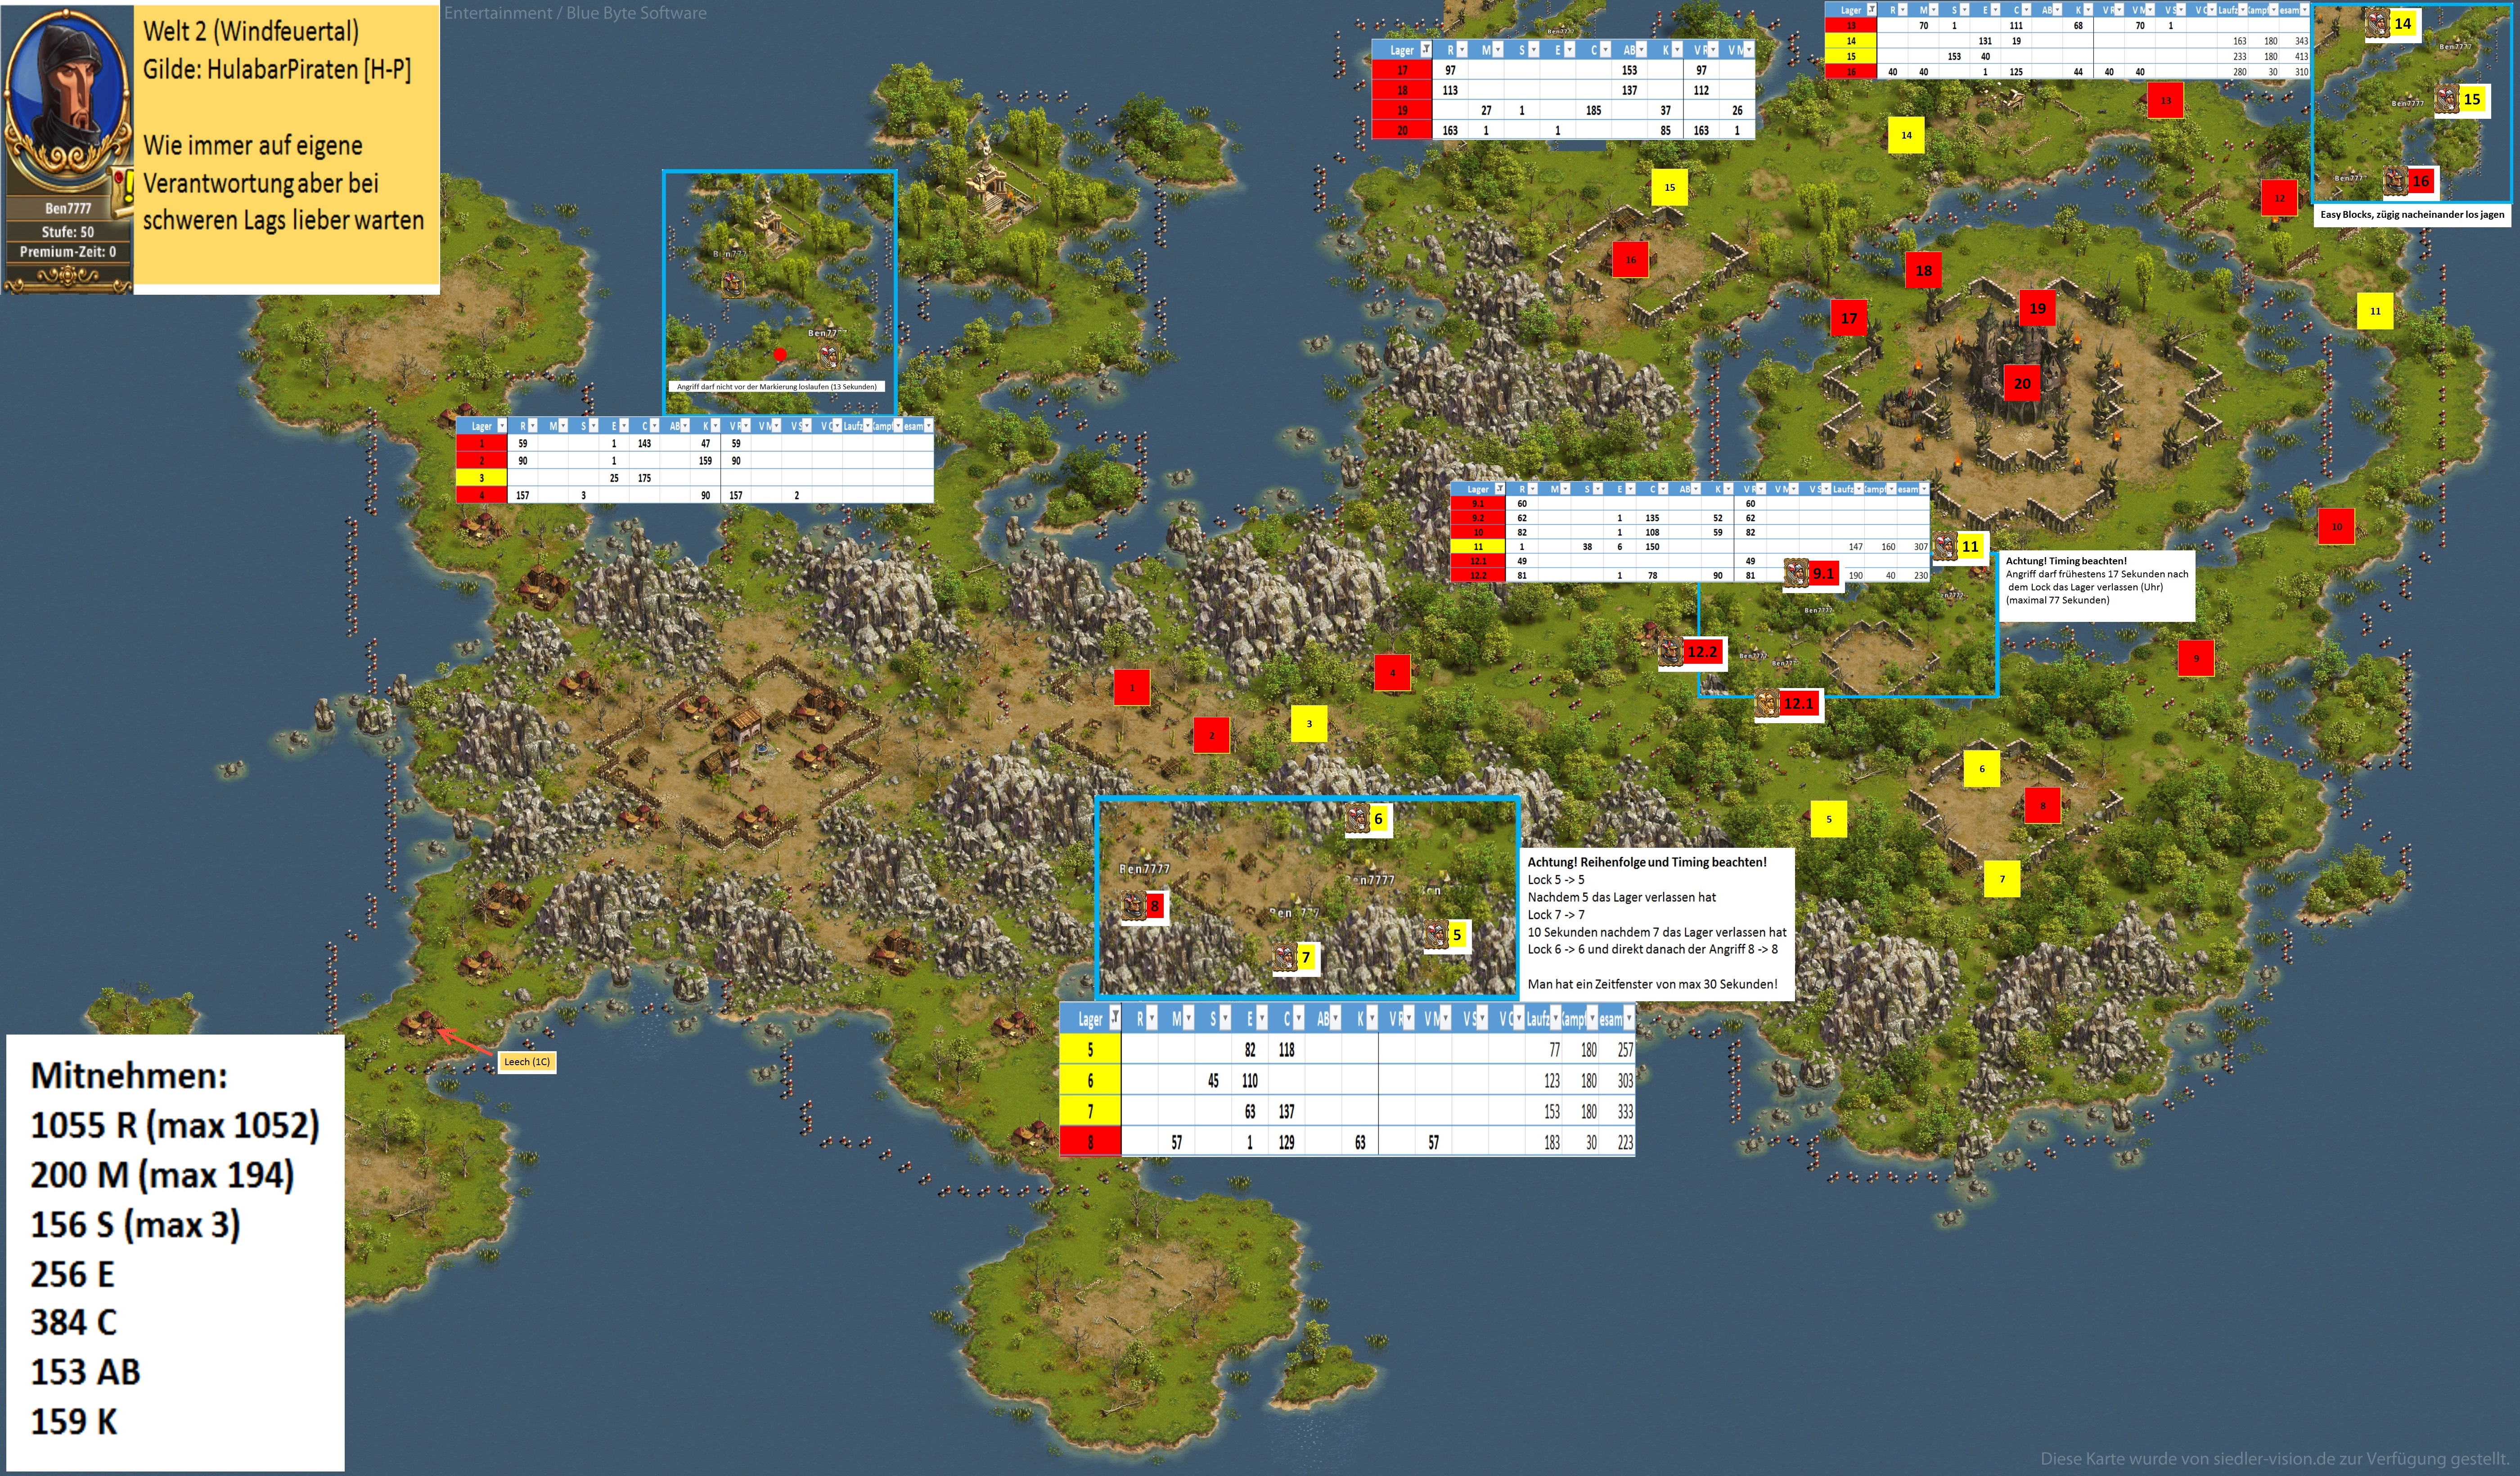Click the red camp 17 marker near the moat
2520x1476 pixels.
click(1849, 318)
